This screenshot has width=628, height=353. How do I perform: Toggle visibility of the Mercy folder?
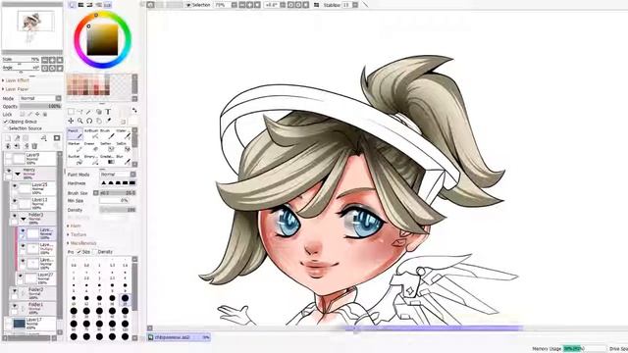(x=9, y=172)
